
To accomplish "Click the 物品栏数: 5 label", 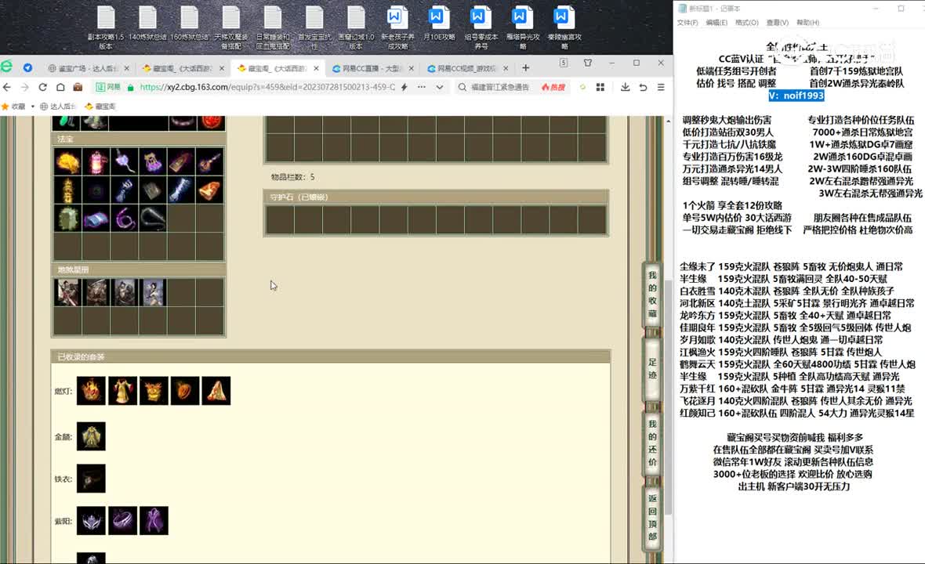I will [x=292, y=177].
